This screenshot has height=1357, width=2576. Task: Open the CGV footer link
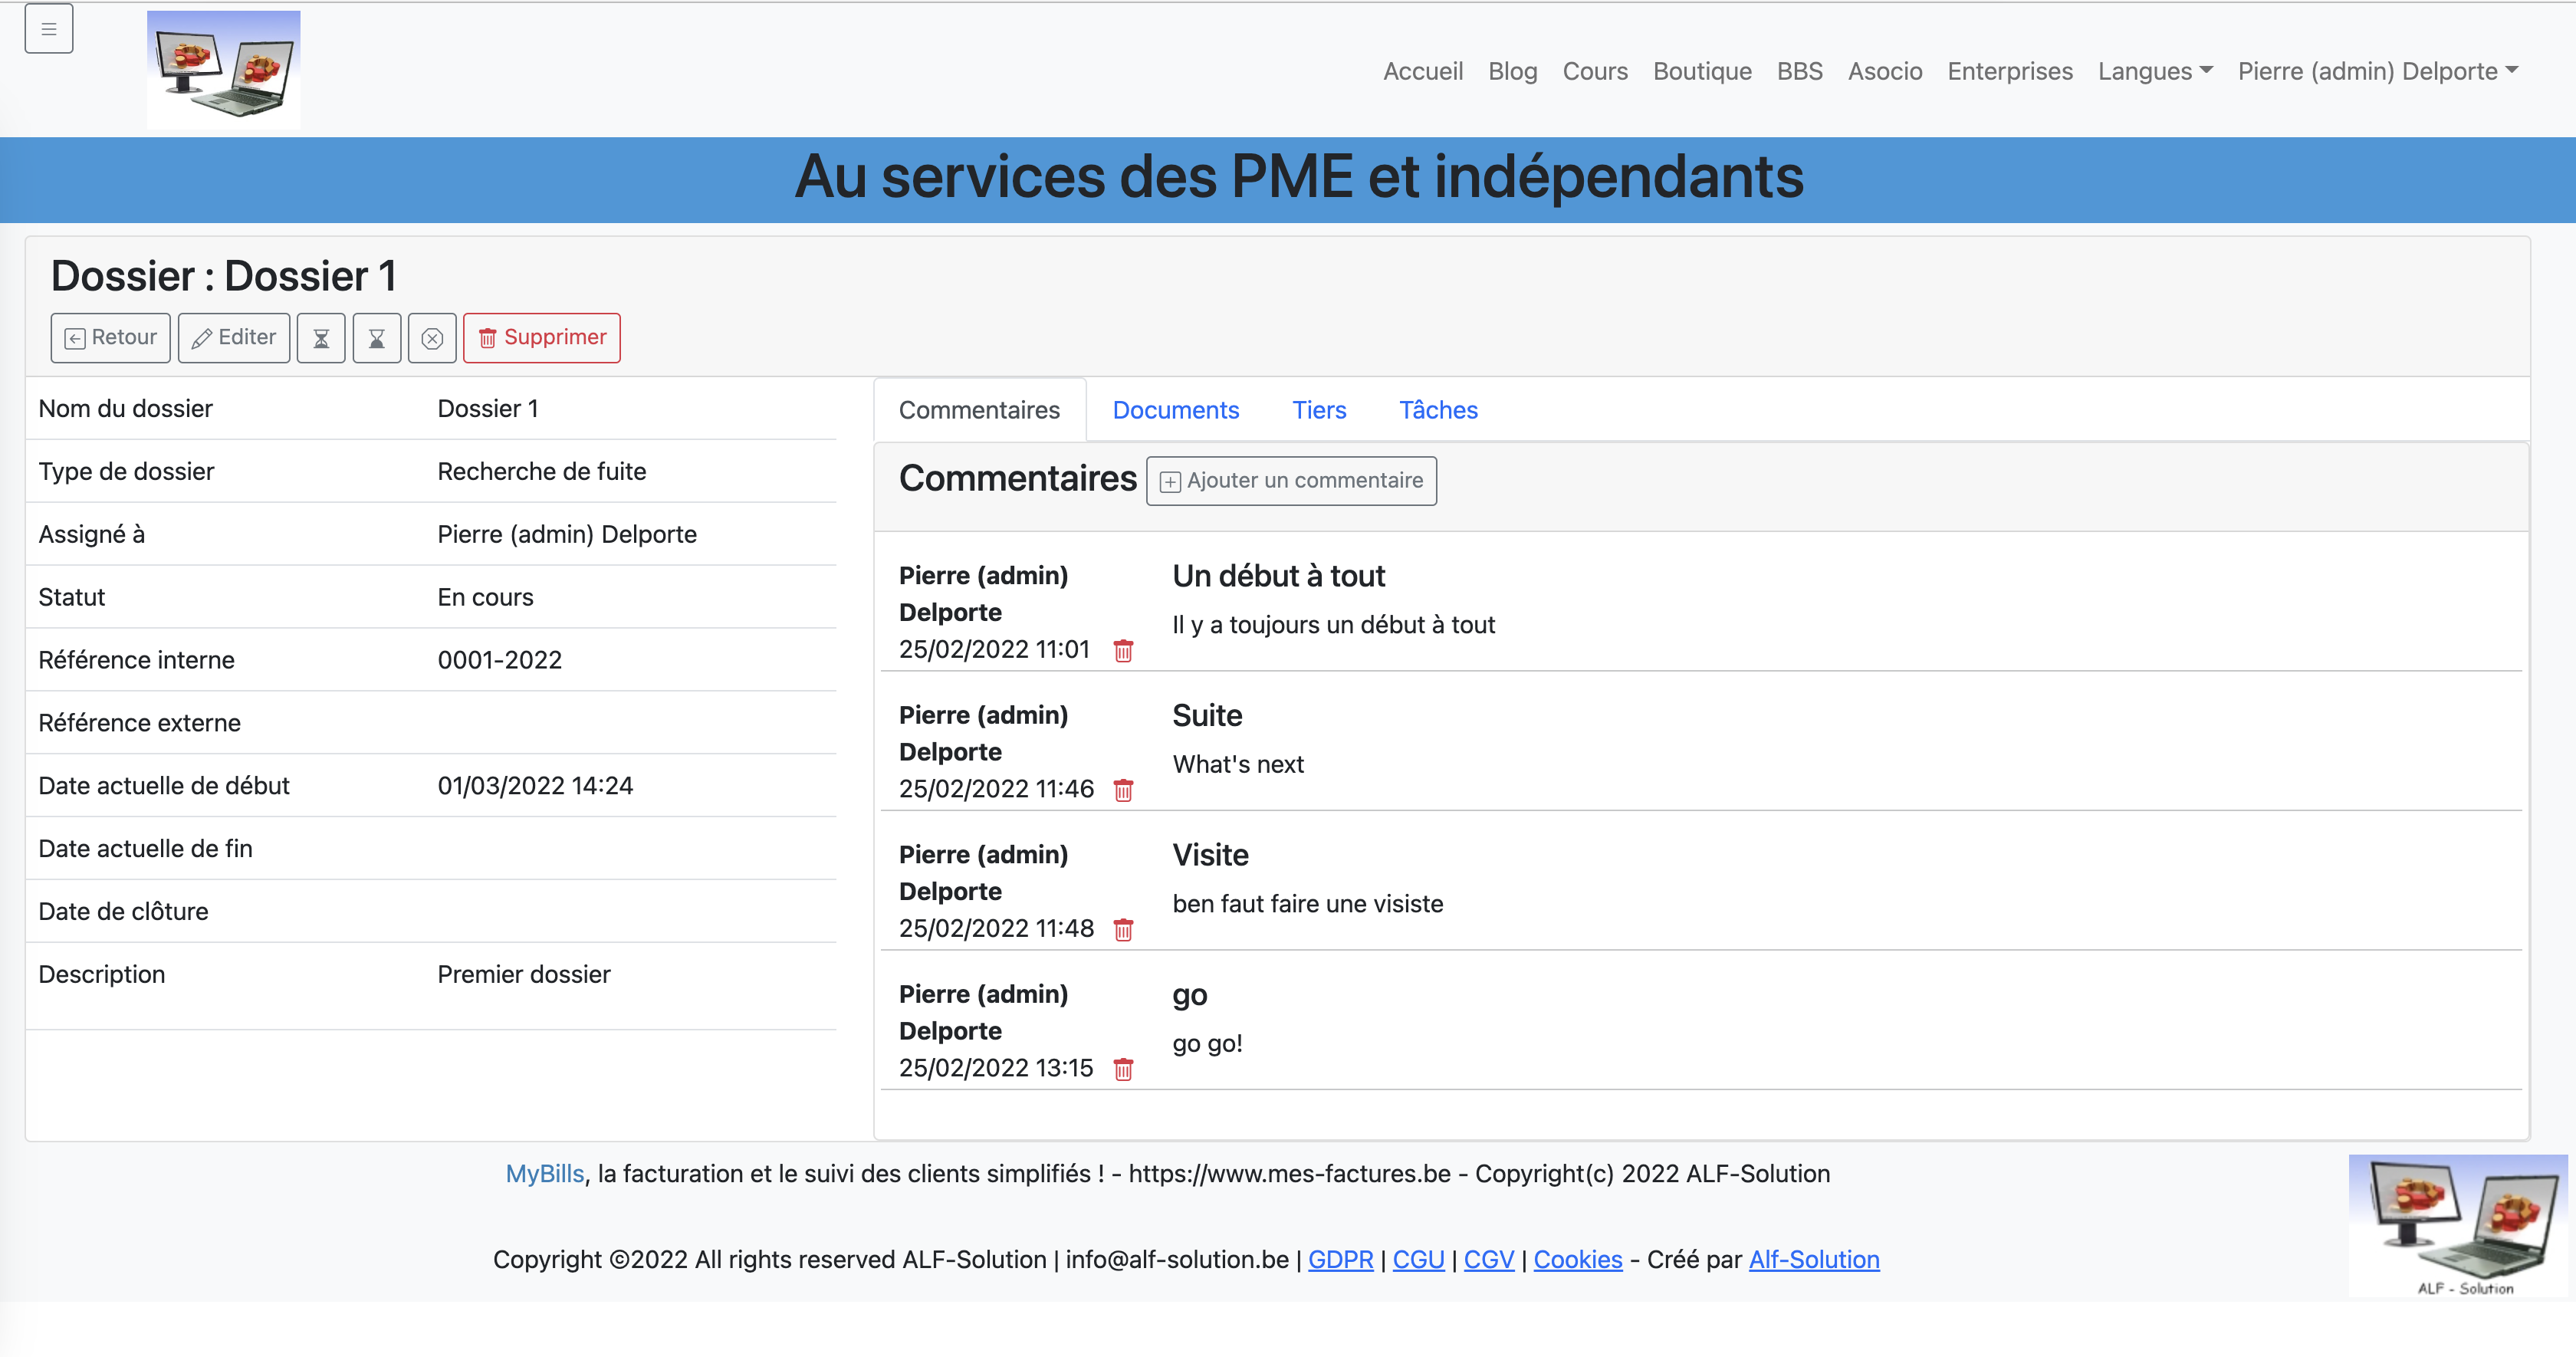pyautogui.click(x=1489, y=1259)
